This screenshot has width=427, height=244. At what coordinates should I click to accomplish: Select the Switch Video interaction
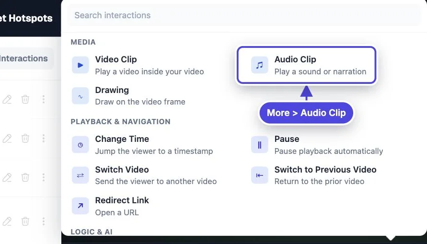point(144,175)
